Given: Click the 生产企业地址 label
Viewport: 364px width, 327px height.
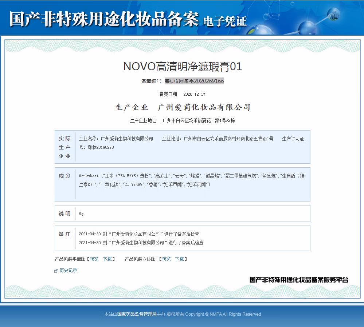Looking at the screenshot, I should pos(143,120).
